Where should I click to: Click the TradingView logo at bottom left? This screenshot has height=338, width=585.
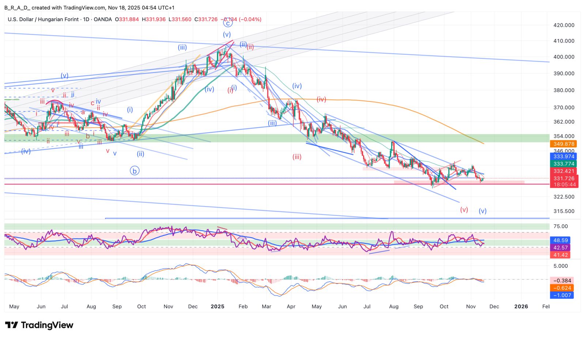(x=39, y=325)
